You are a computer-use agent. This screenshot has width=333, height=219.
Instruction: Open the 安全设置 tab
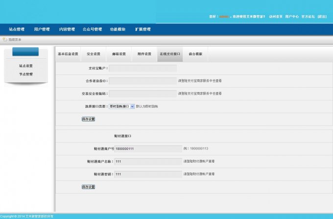point(94,54)
